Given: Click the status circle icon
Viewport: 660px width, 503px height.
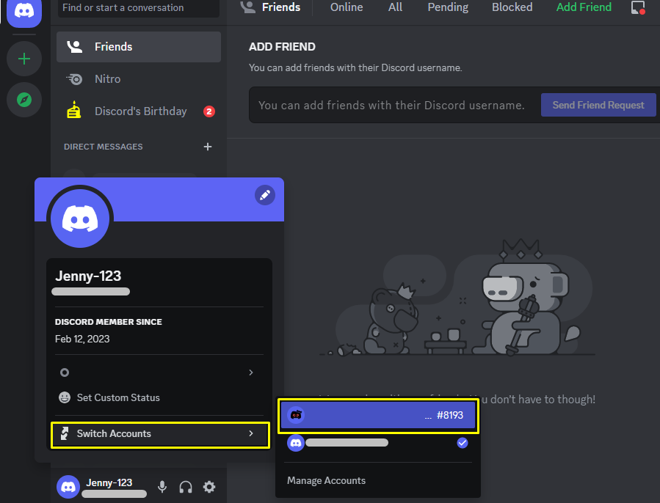Looking at the screenshot, I should click(65, 372).
